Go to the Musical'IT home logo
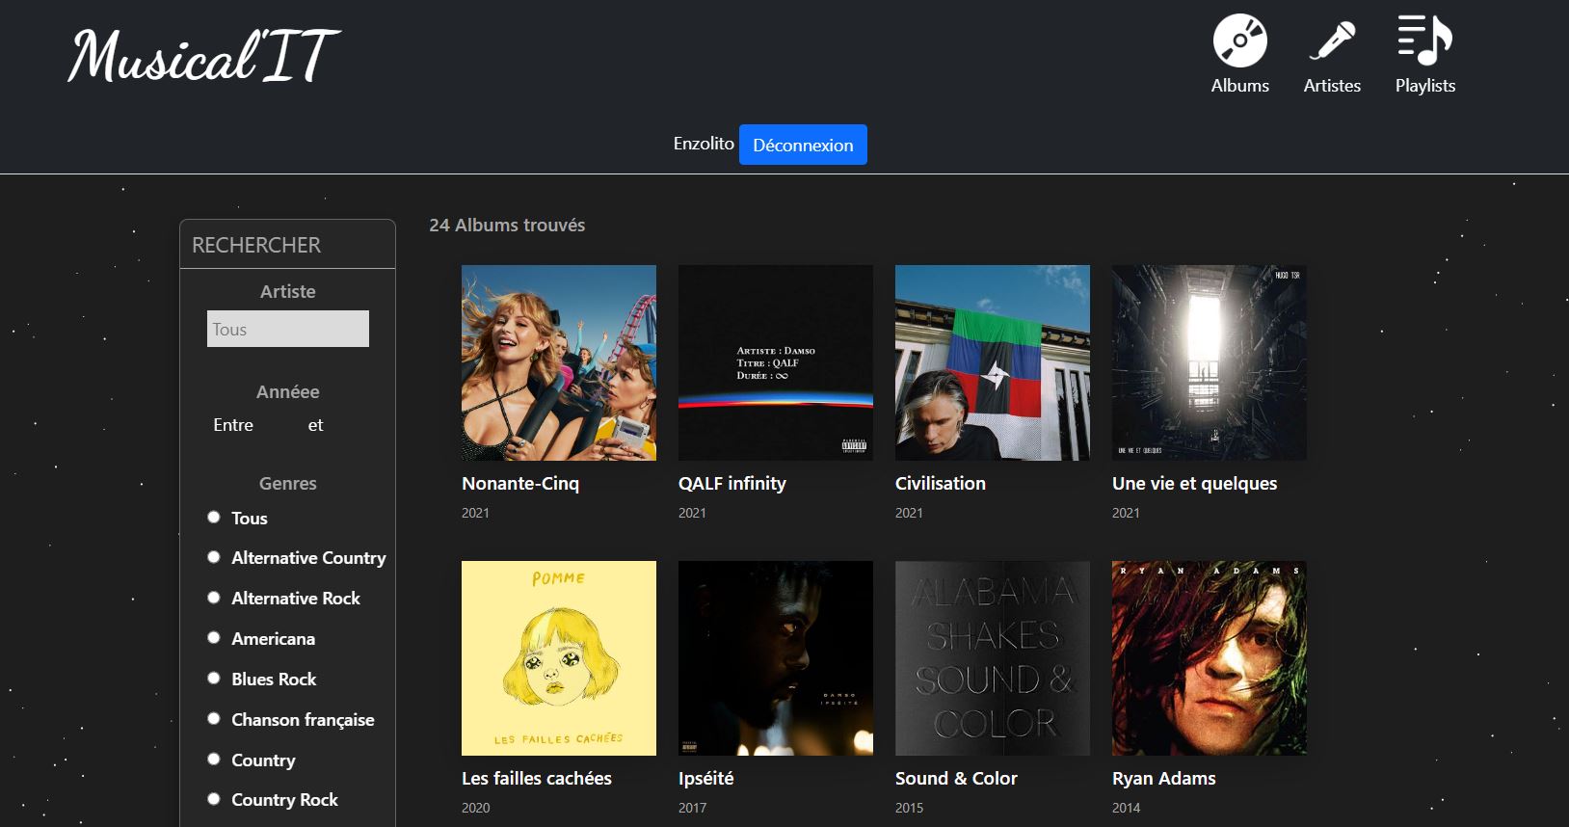Image resolution: width=1569 pixels, height=827 pixels. [204, 55]
